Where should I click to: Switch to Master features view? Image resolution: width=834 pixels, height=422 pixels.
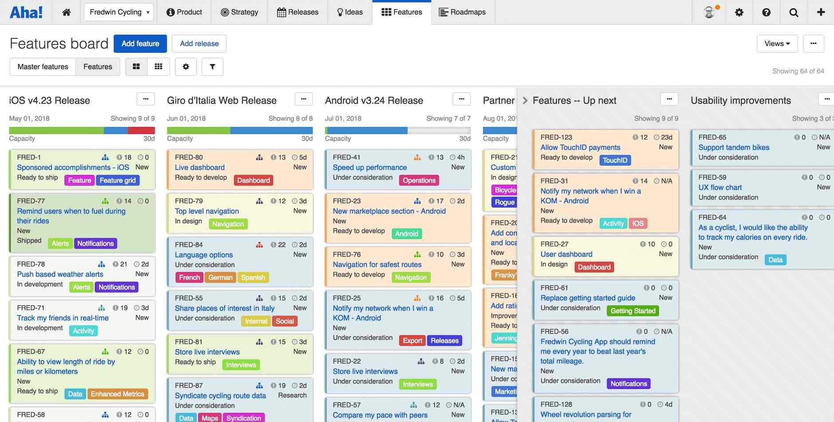point(43,66)
